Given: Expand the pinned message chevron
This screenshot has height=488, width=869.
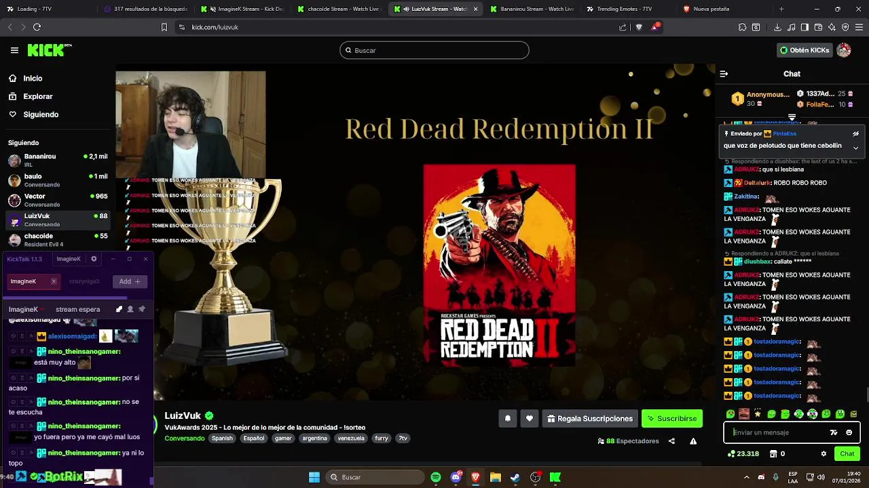Looking at the screenshot, I should click(x=855, y=147).
